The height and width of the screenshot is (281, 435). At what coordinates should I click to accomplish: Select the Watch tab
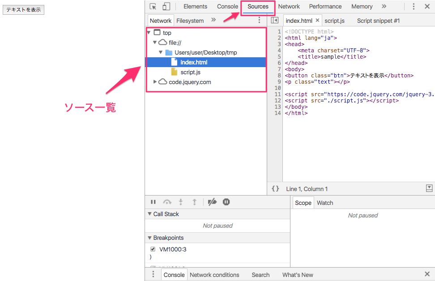pyautogui.click(x=325, y=203)
